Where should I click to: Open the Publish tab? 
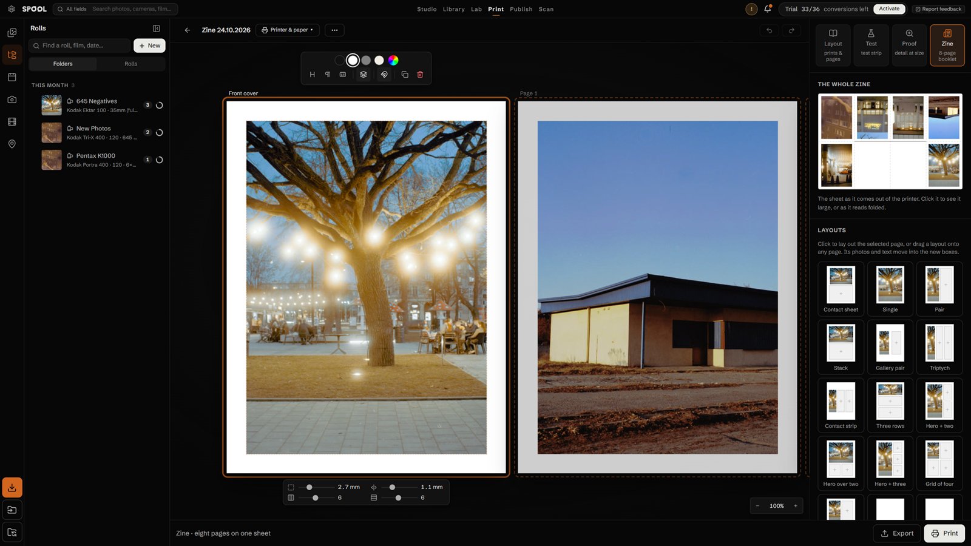[x=521, y=9]
